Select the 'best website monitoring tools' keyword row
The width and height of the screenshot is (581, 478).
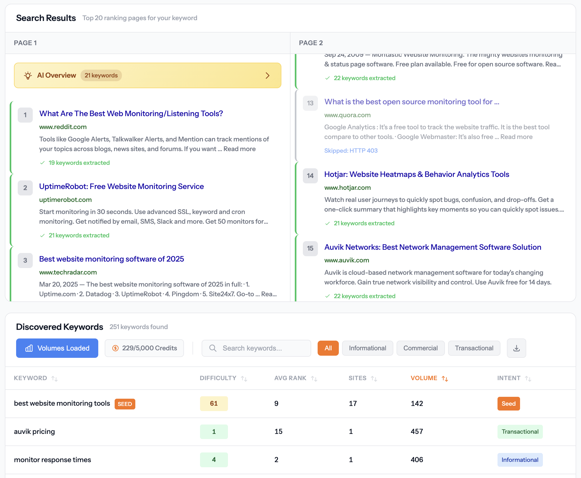click(x=290, y=403)
